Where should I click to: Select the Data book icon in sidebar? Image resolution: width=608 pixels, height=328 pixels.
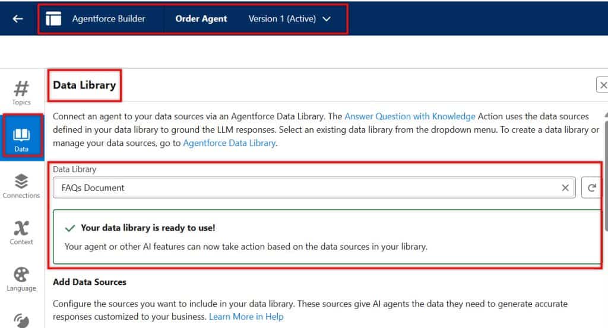[21, 135]
